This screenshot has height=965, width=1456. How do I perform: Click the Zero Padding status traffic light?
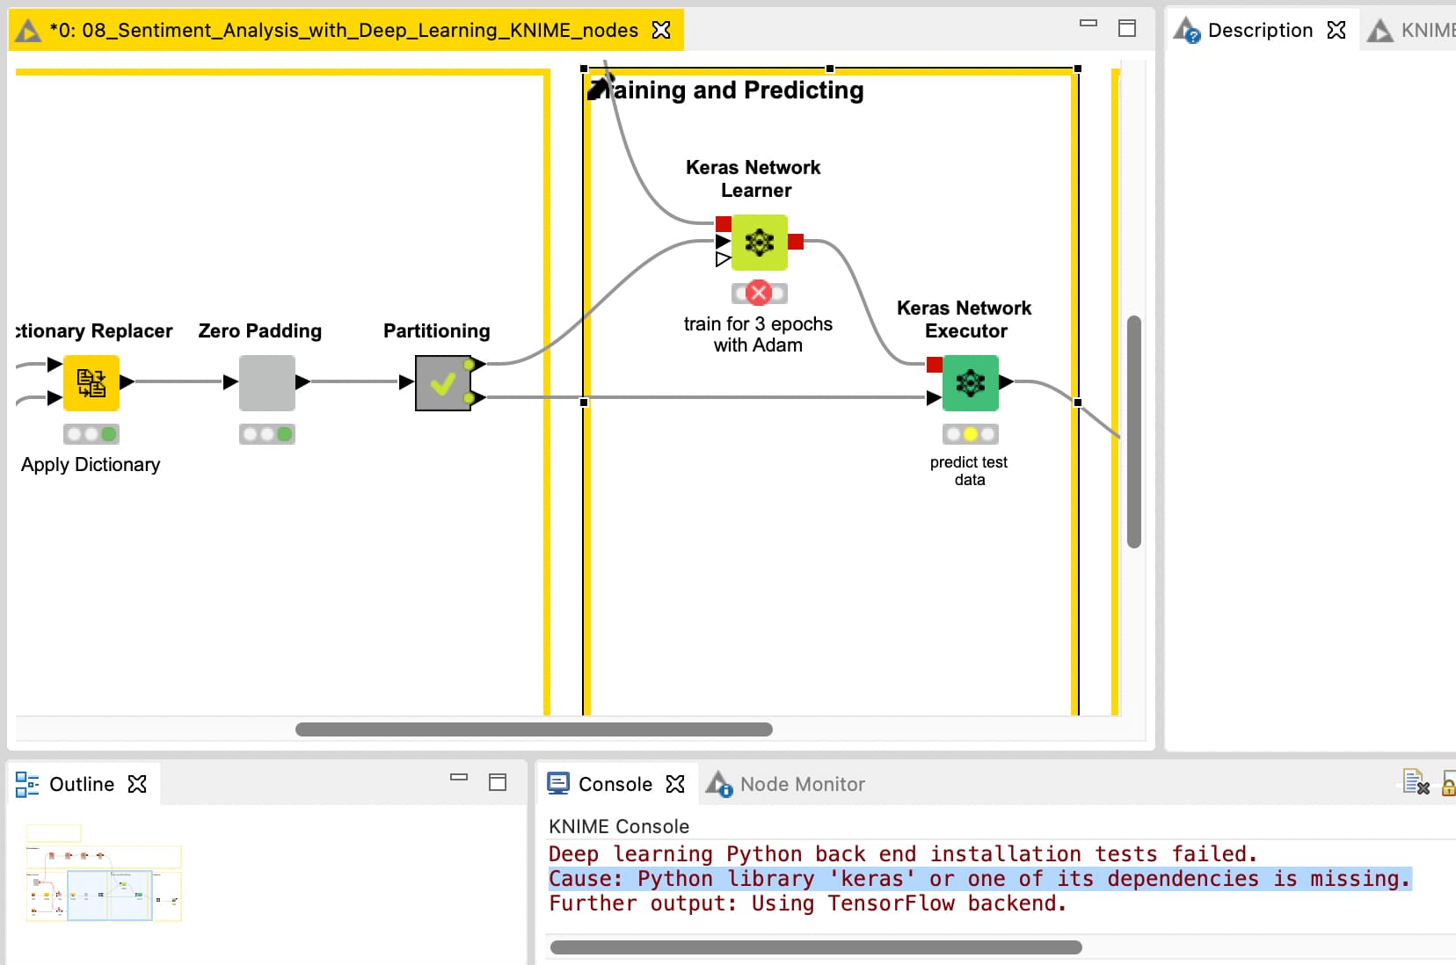pos(267,434)
